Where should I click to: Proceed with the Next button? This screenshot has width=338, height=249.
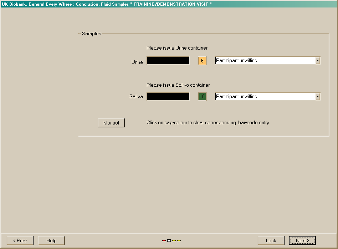[302, 241]
